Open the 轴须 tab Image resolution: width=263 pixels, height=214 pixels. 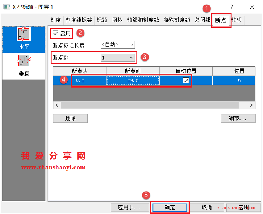[x=236, y=20]
